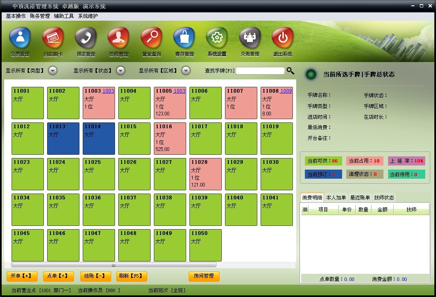Click the 当前营业点 [1001 部门一] status text
The height and width of the screenshot is (297, 436).
coord(41,290)
